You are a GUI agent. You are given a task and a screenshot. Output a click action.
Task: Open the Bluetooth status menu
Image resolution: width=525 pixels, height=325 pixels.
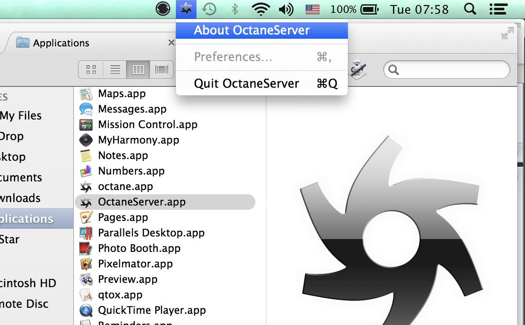(235, 9)
